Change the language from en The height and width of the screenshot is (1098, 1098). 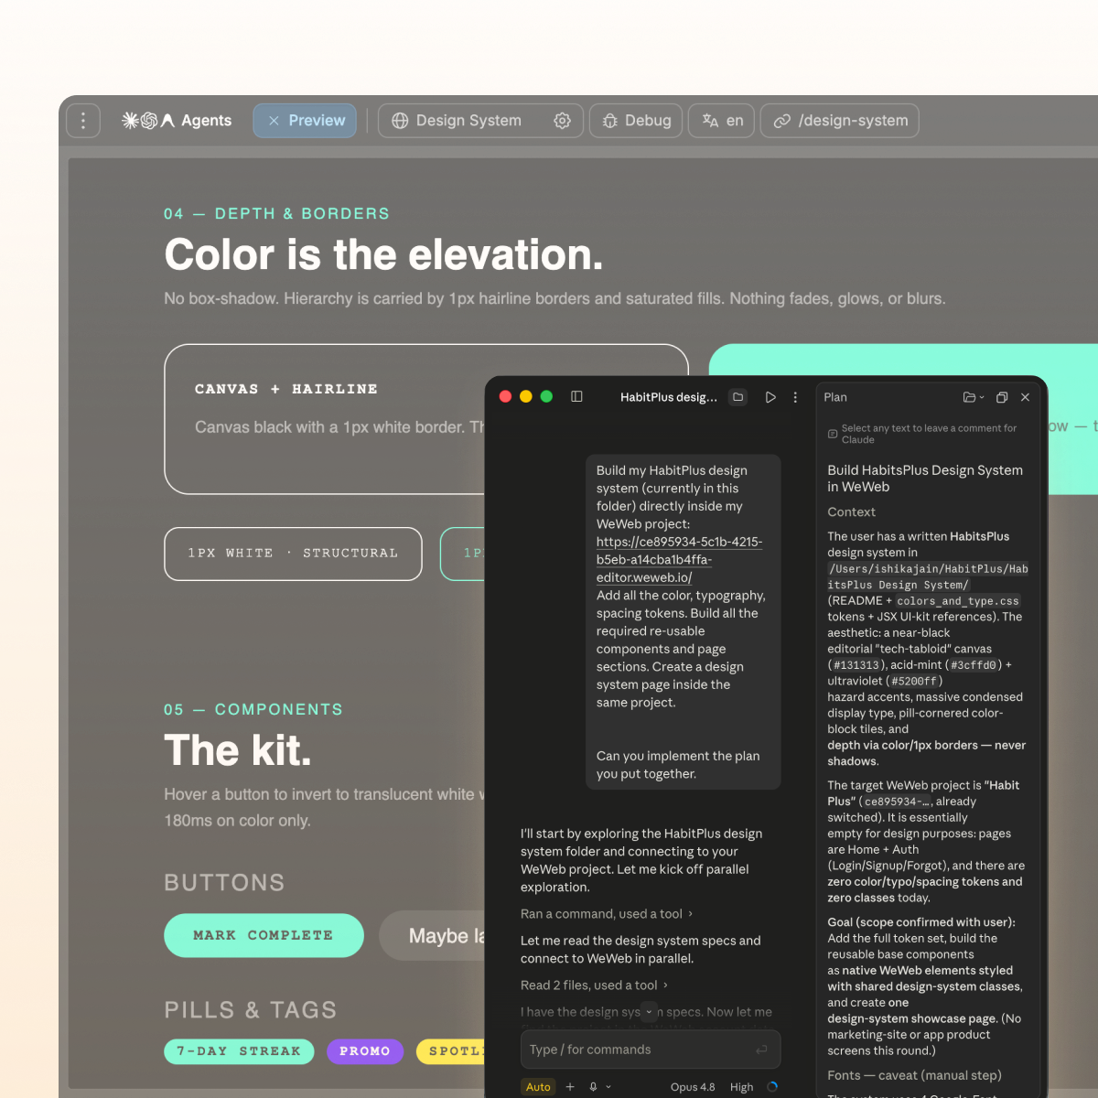pyautogui.click(x=722, y=121)
